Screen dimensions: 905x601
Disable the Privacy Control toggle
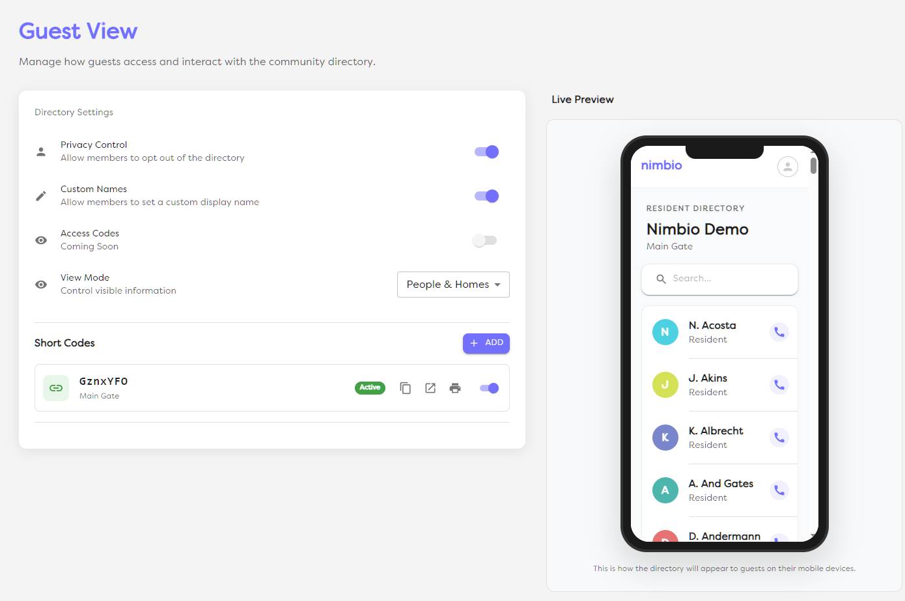tap(486, 152)
